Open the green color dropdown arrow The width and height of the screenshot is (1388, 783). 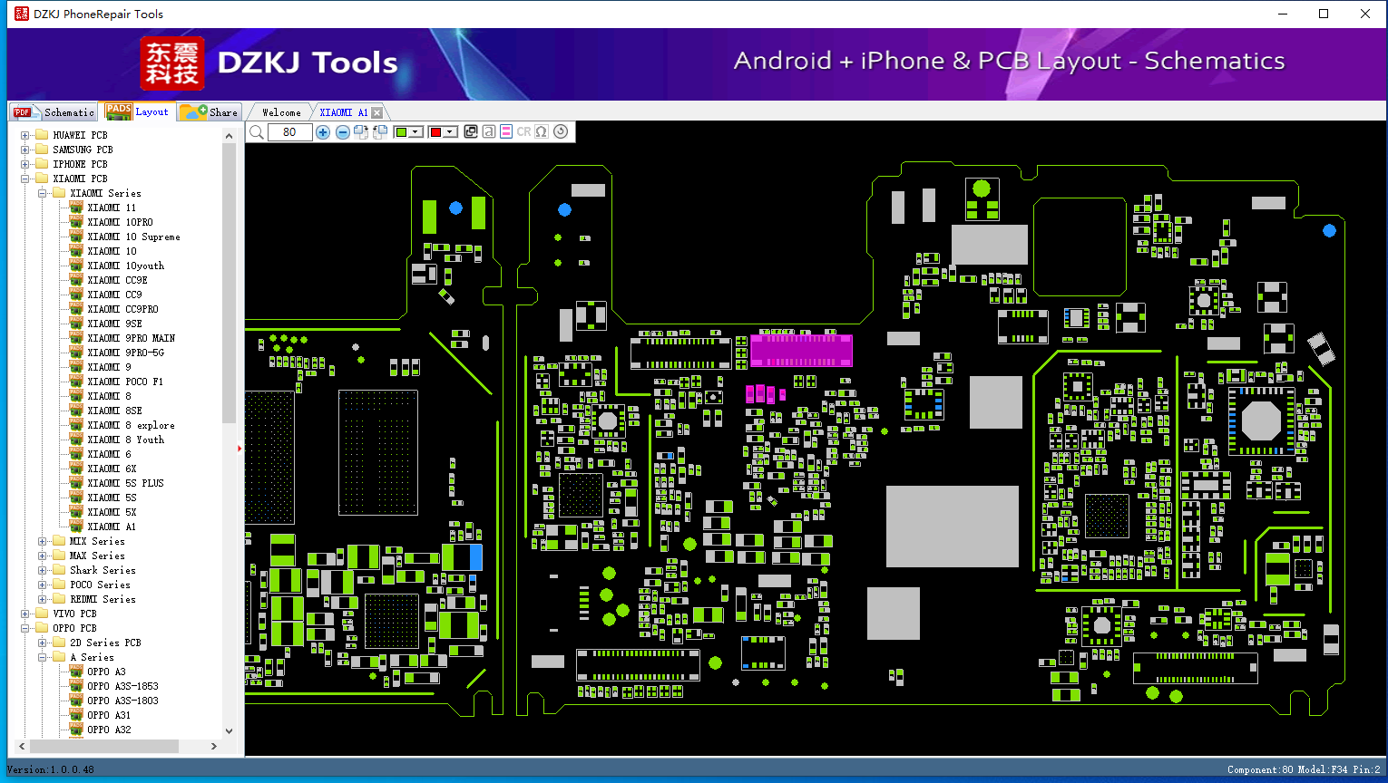pyautogui.click(x=415, y=132)
